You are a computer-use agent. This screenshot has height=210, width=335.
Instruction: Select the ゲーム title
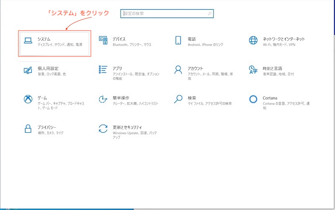(42, 98)
